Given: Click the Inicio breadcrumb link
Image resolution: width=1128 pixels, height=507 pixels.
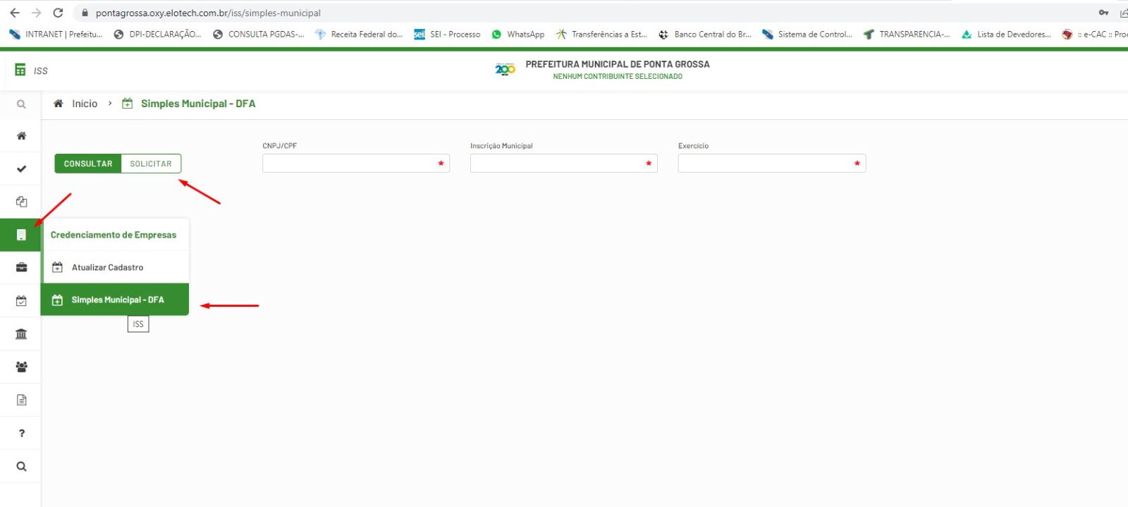Looking at the screenshot, I should coord(84,104).
